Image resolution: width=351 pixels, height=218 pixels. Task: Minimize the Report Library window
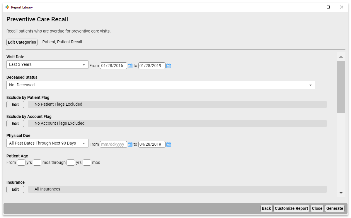tap(315, 7)
